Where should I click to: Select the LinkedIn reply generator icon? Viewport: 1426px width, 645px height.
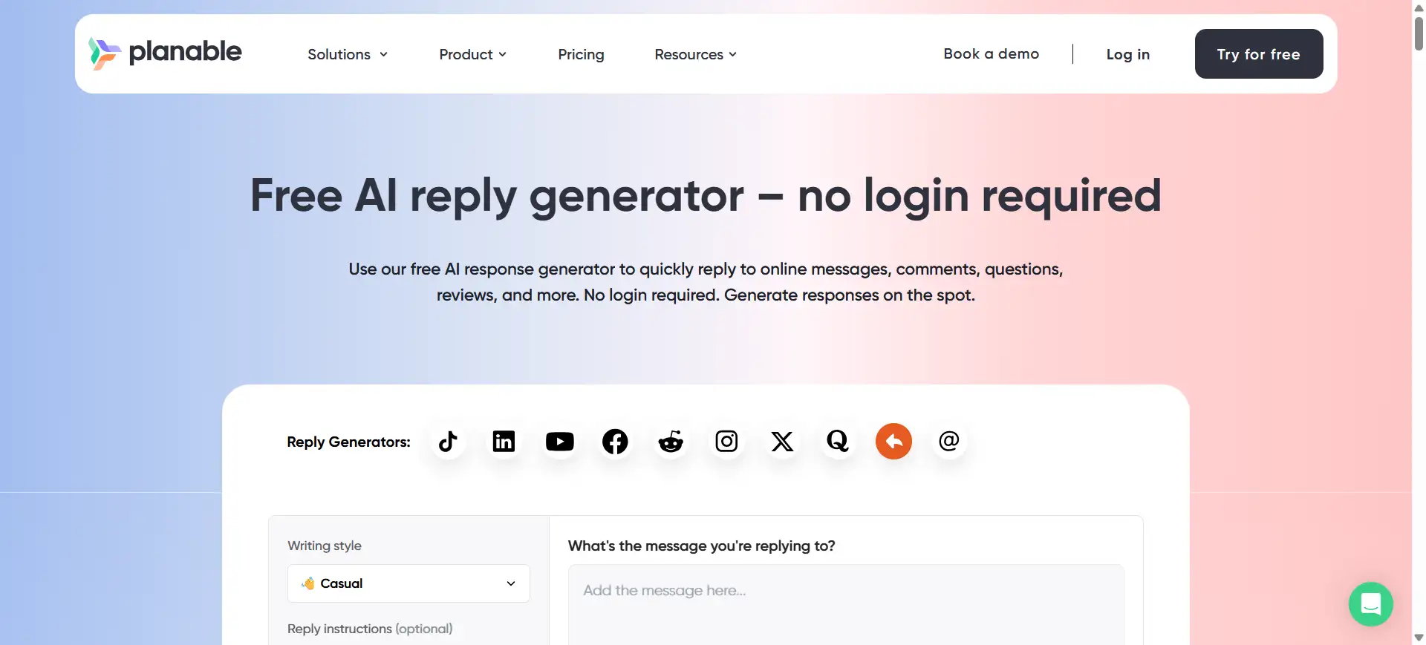click(x=504, y=442)
